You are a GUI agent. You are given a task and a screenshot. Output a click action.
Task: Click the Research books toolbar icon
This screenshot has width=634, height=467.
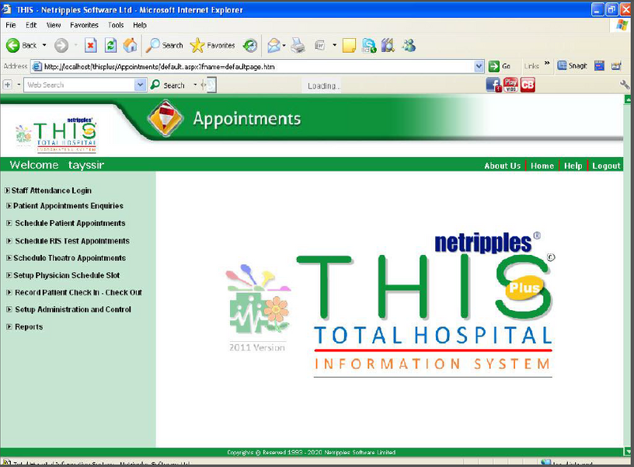pos(388,45)
